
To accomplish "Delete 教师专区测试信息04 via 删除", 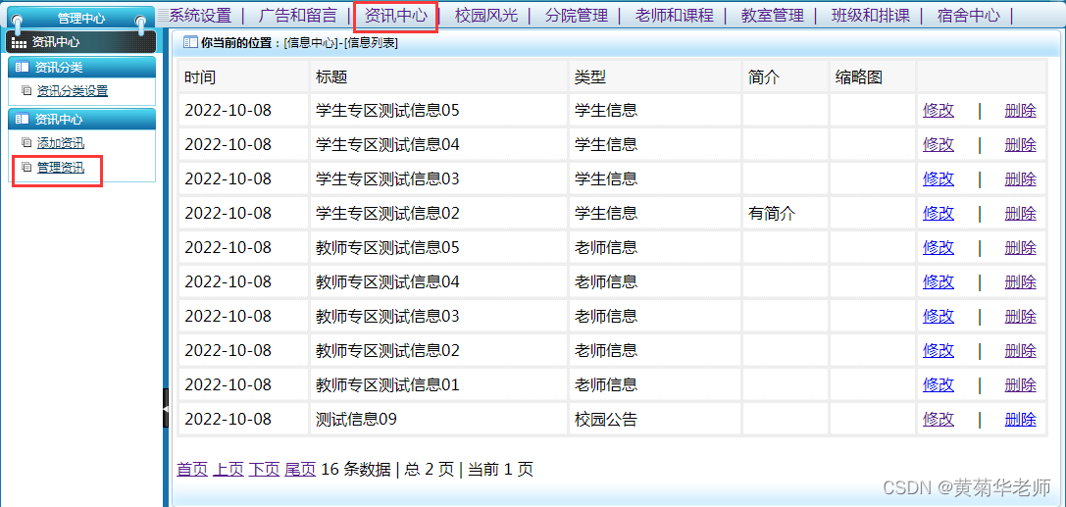I will [1021, 281].
